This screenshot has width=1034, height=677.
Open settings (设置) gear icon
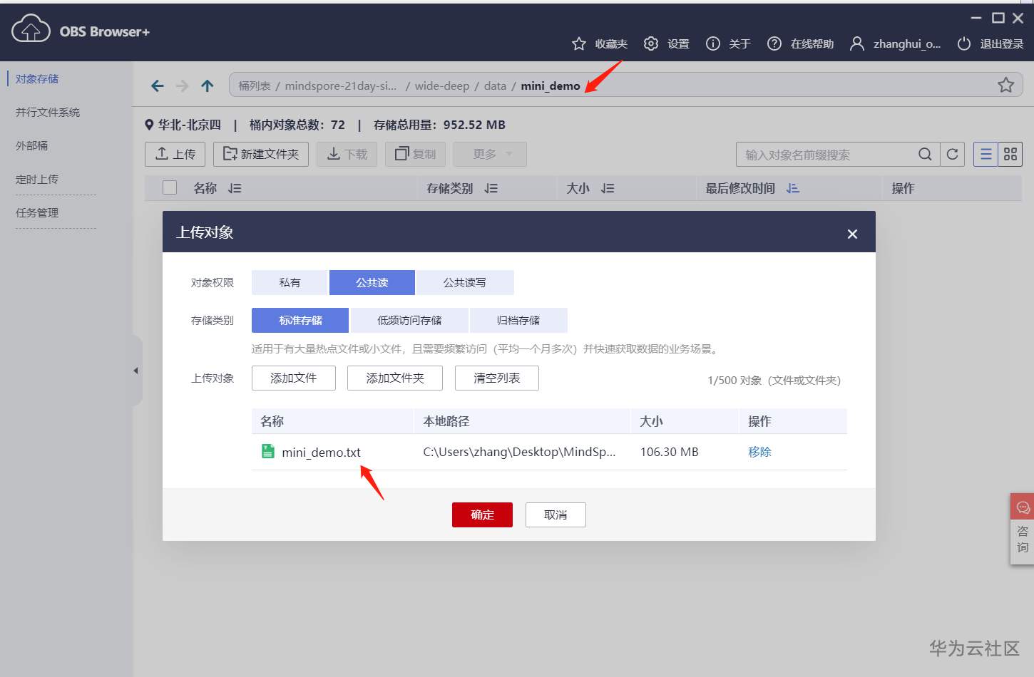click(x=650, y=43)
